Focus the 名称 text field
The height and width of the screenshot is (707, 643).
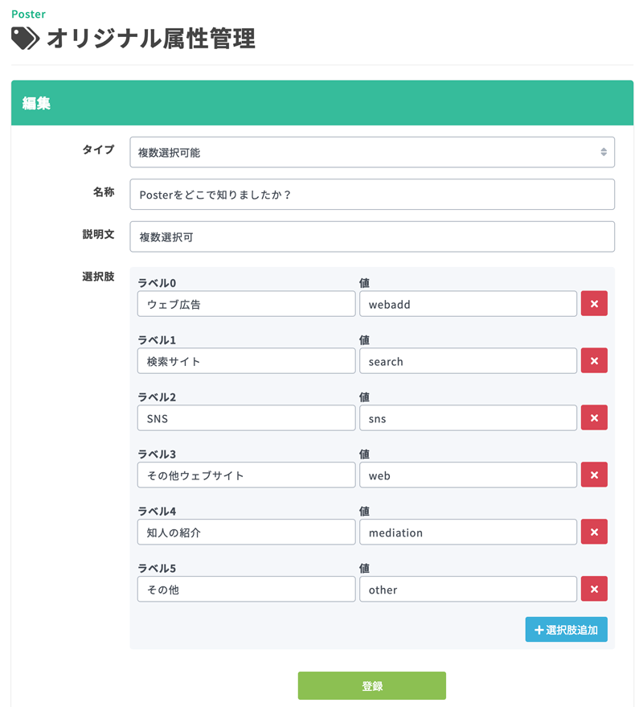click(372, 195)
